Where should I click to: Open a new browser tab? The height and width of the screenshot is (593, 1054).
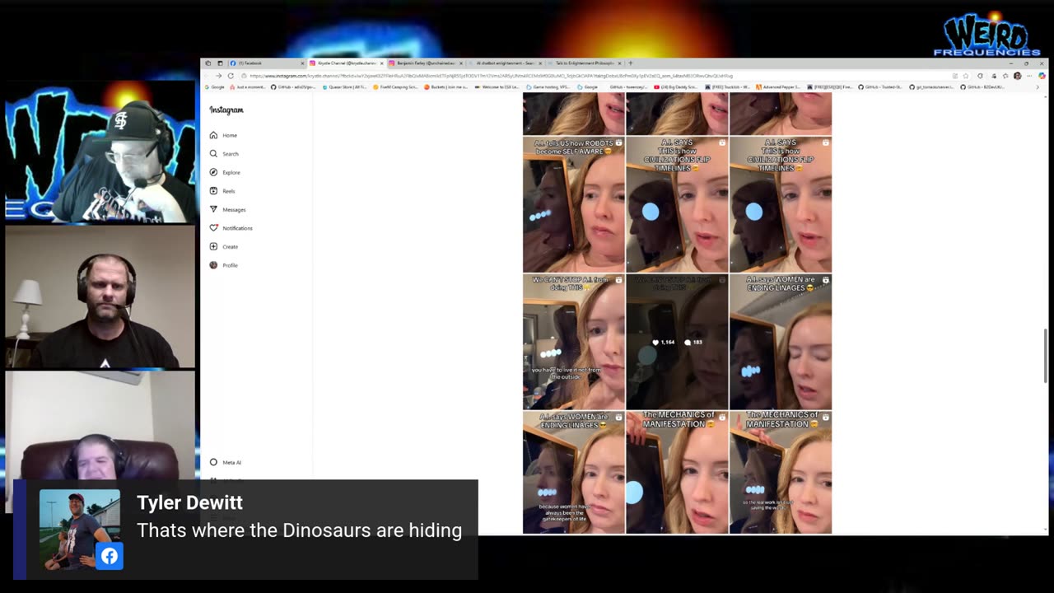click(631, 63)
